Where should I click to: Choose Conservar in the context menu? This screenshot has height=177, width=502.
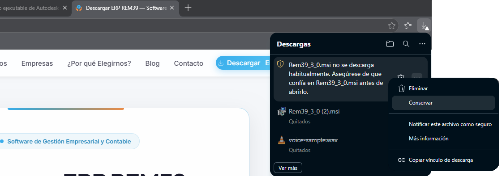pos(443,103)
